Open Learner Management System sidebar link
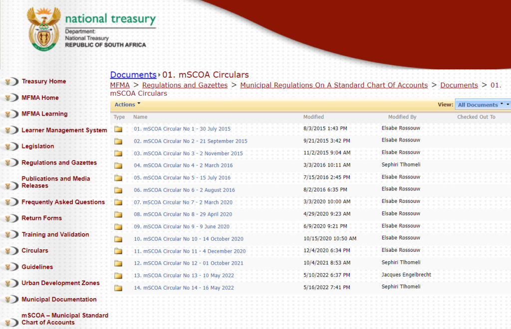511x329 pixels. (x=64, y=130)
